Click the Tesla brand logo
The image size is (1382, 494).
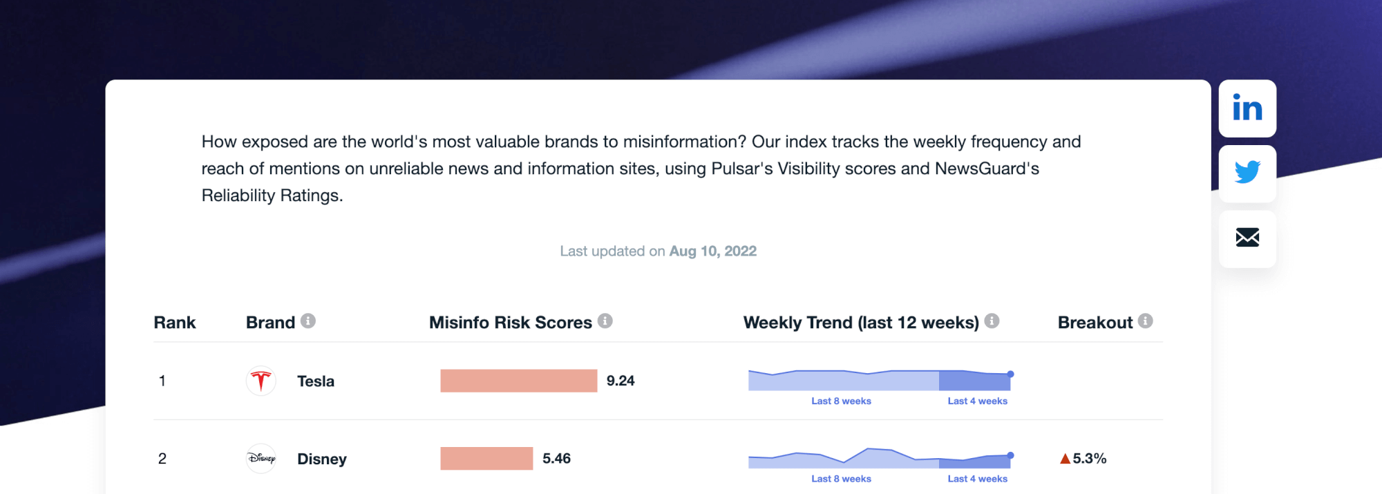coord(261,381)
